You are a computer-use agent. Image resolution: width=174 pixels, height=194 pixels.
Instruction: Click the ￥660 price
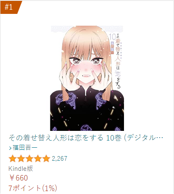point(18,178)
